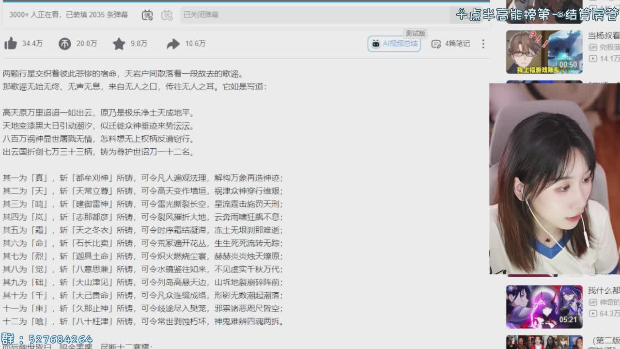Click the line starting 其四为「岚」
Screen dimensions: 620x349
pyautogui.click(x=143, y=217)
